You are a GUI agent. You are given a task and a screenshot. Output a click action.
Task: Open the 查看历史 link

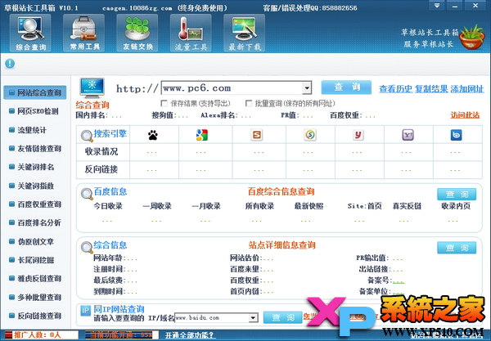tap(395, 89)
